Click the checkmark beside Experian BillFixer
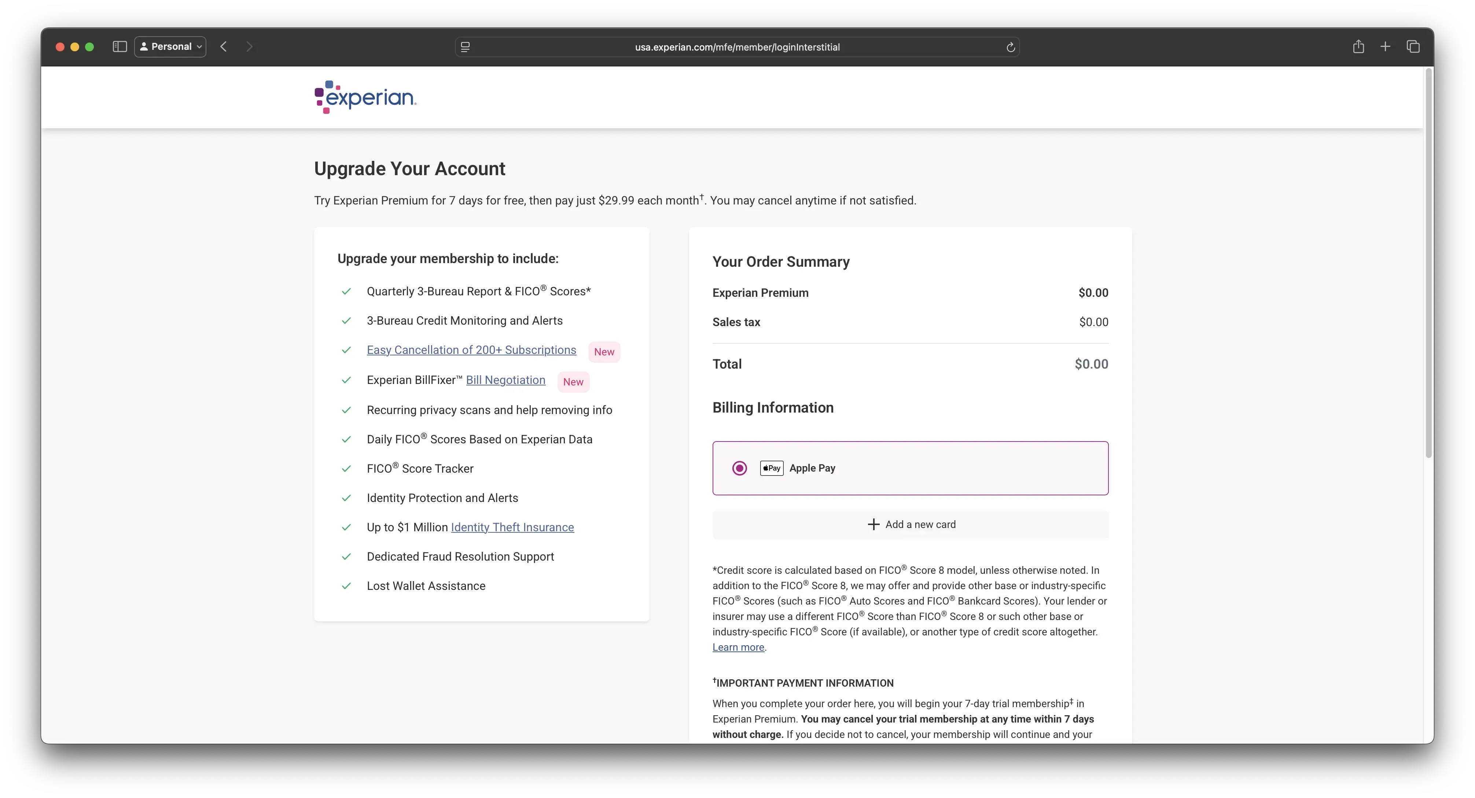Viewport: 1475px width, 798px height. click(346, 380)
